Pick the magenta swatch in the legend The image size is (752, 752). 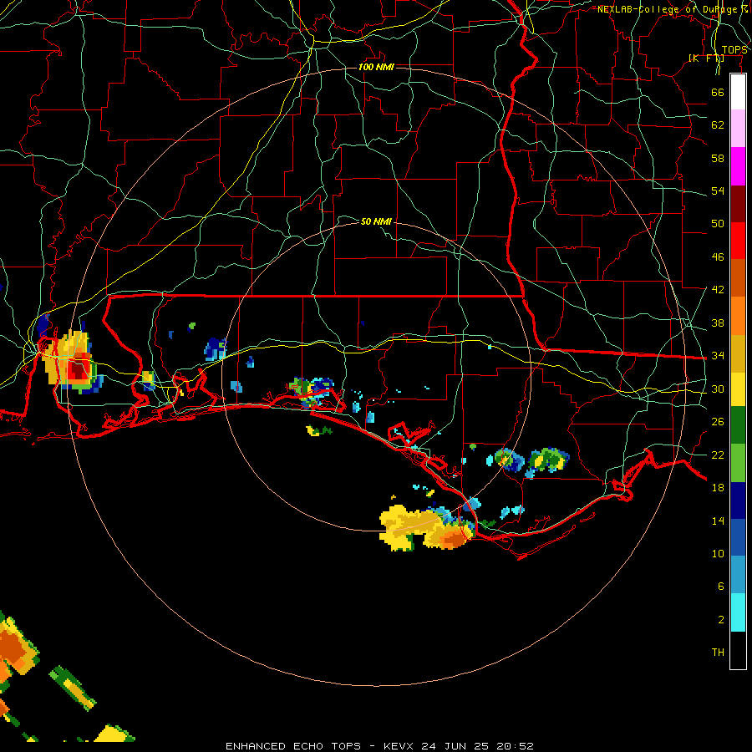(x=738, y=166)
